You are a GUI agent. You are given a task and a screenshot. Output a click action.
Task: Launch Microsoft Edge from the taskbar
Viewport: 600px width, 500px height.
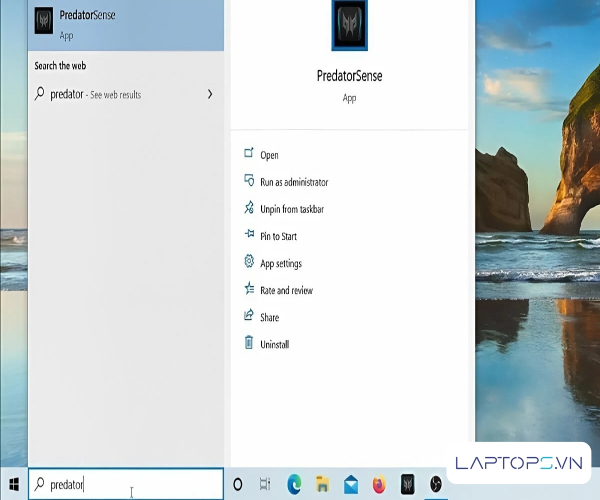(294, 484)
